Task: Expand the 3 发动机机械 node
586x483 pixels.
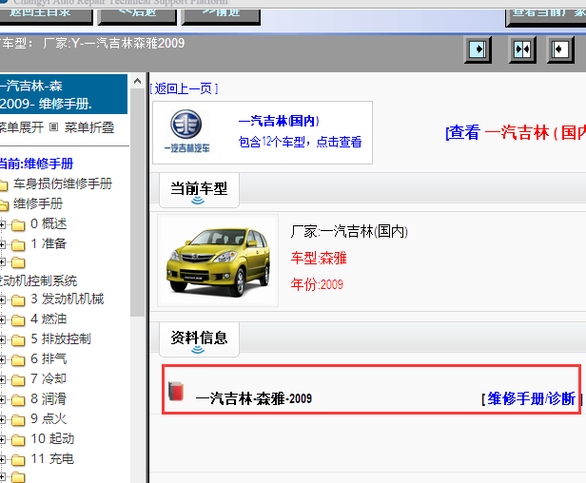Action: [2, 299]
